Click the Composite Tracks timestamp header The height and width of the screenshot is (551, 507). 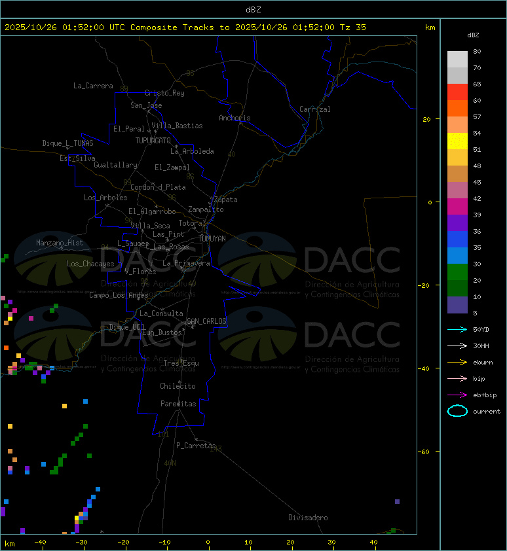[185, 27]
